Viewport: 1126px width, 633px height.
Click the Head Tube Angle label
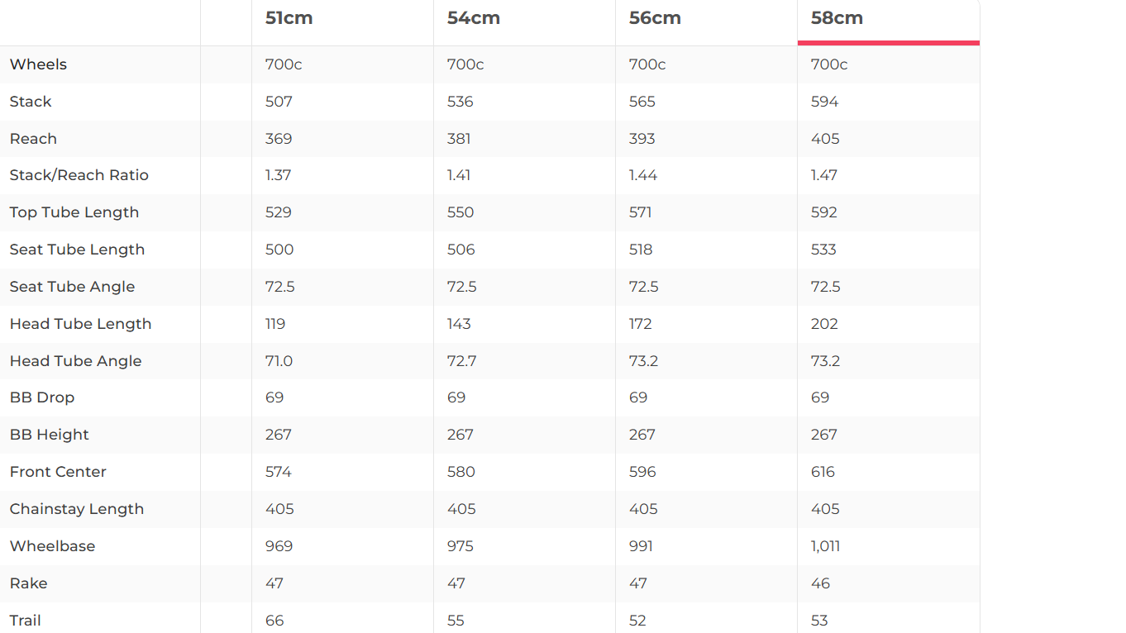[75, 361]
